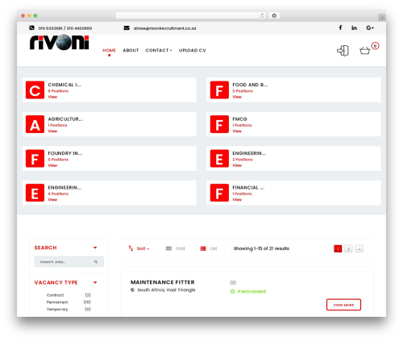Click the salary icon on Maintenance Fitter
Image resolution: width=403 pixels, height=341 pixels.
click(233, 282)
